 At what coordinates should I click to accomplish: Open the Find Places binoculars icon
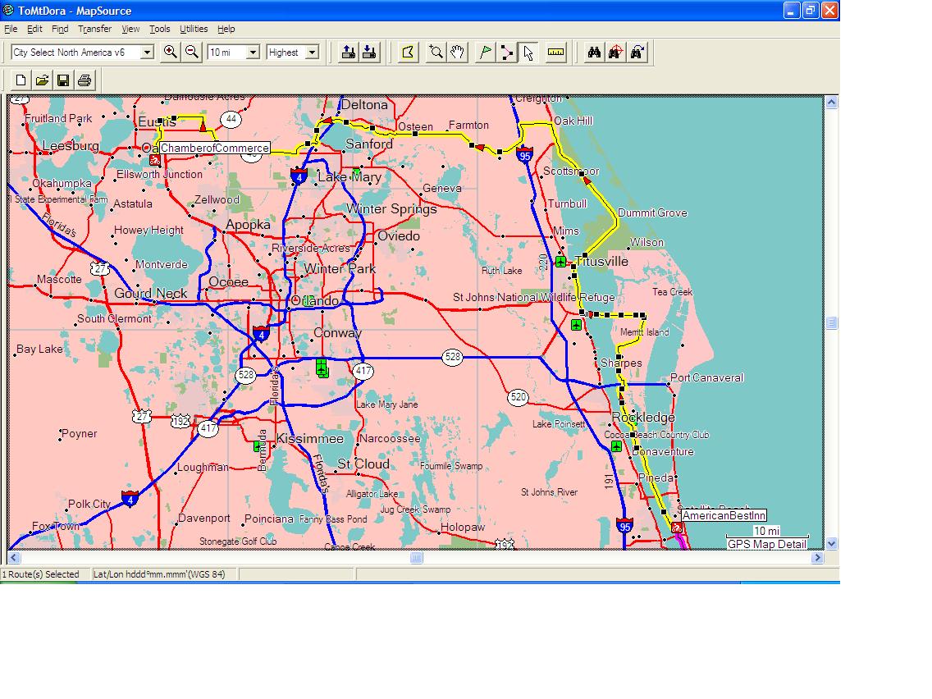594,53
